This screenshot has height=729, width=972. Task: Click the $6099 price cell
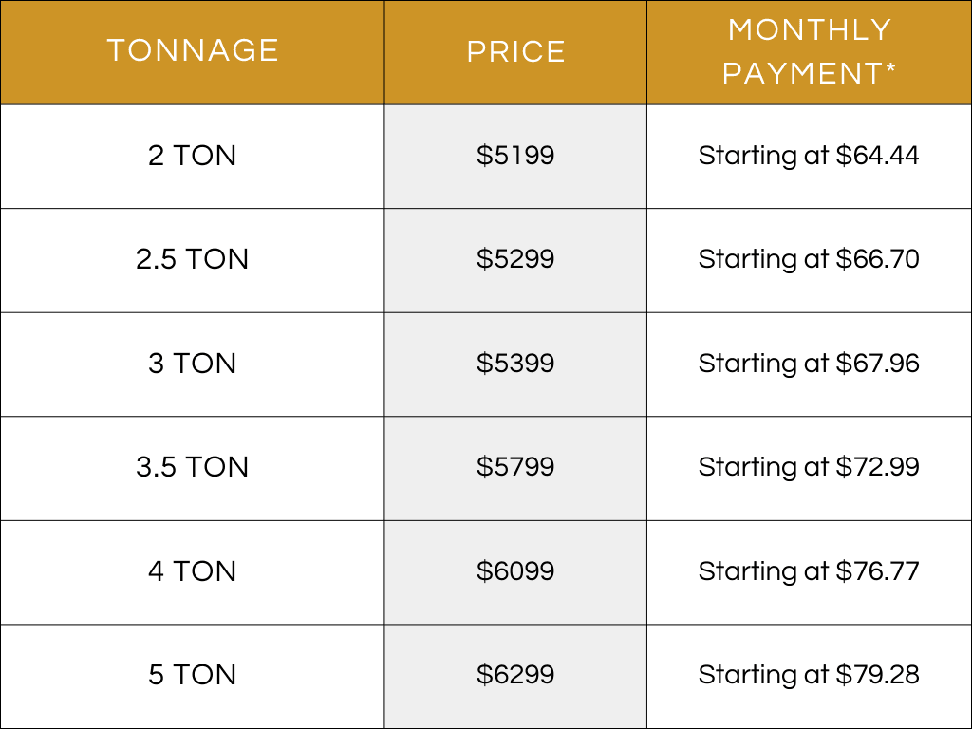515,570
